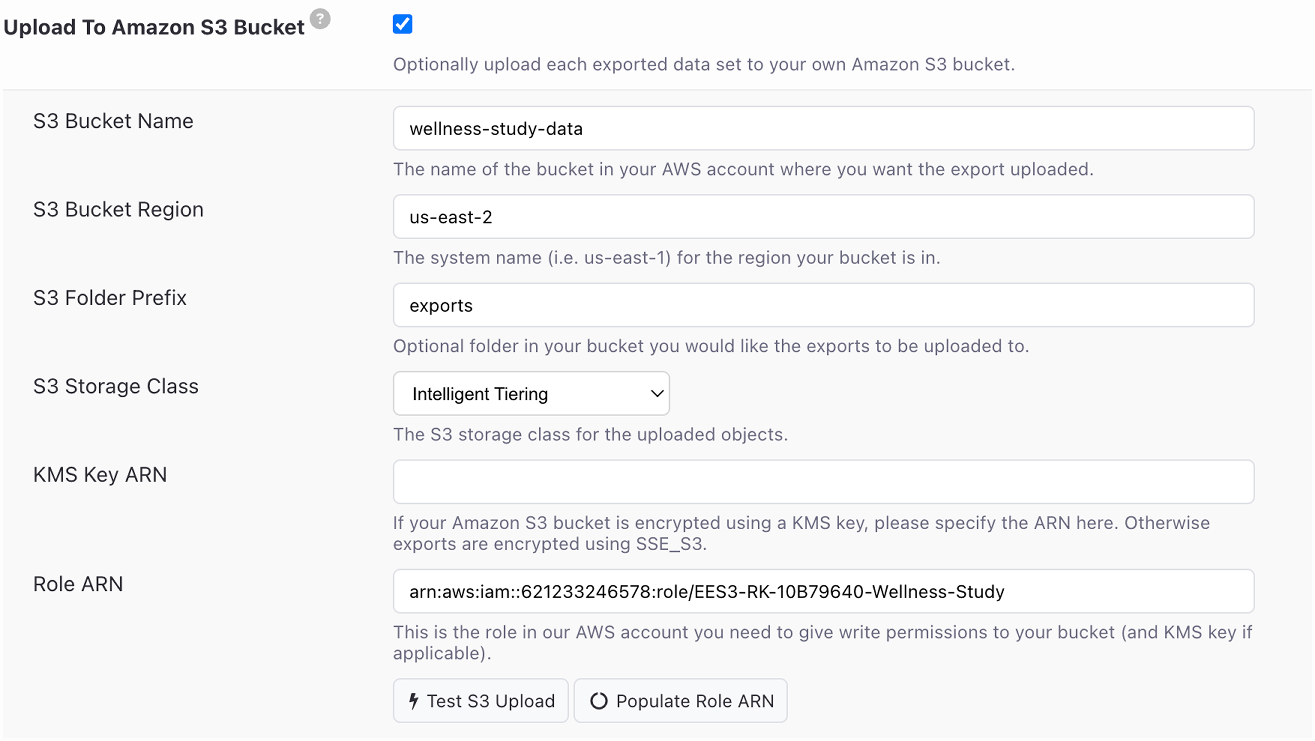Image resolution: width=1315 pixels, height=741 pixels.
Task: Click the Upload To Amazon S3 Bucket heading
Action: pos(154,27)
